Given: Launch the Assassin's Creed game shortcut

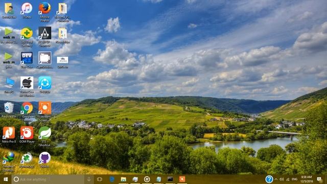Looking at the screenshot, I should coord(44,37).
